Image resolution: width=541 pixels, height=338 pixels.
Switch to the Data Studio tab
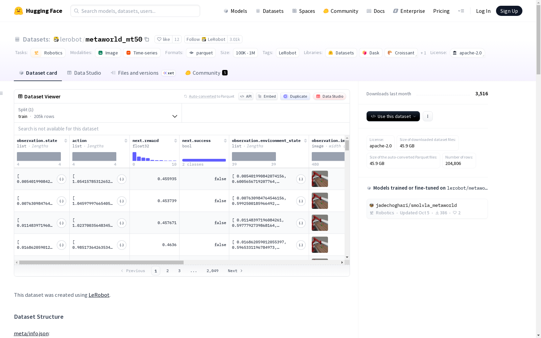[84, 73]
